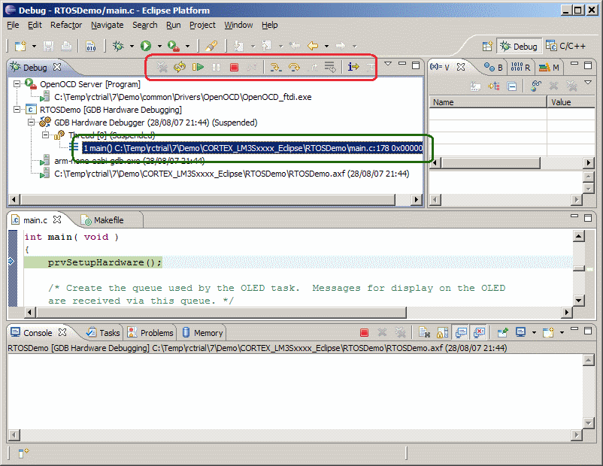The height and width of the screenshot is (466, 603).
Task: Toggle Instruction Stepping Mode icon
Action: [x=353, y=68]
